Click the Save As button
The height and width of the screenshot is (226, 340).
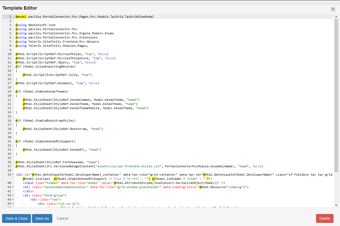tap(42, 218)
